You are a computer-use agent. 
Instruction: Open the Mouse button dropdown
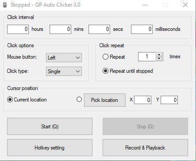(x=64, y=58)
